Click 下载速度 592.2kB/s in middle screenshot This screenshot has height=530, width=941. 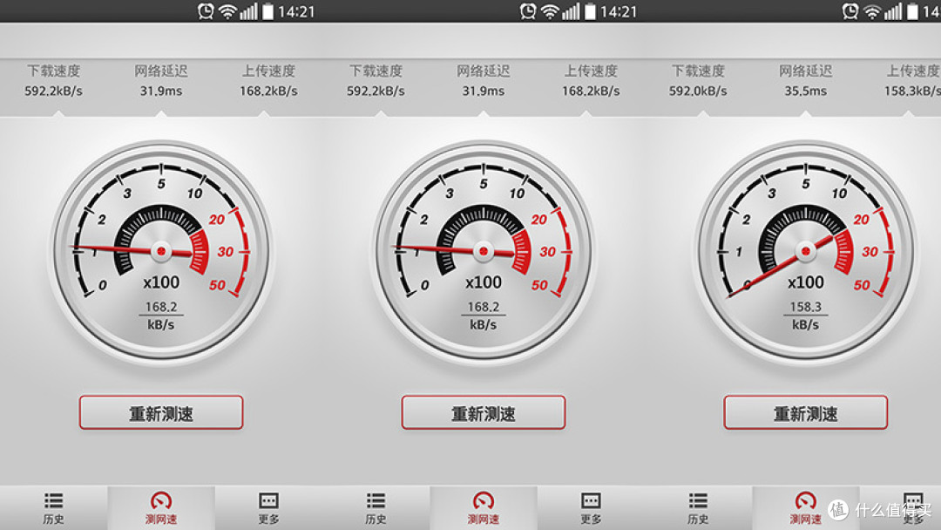376,81
